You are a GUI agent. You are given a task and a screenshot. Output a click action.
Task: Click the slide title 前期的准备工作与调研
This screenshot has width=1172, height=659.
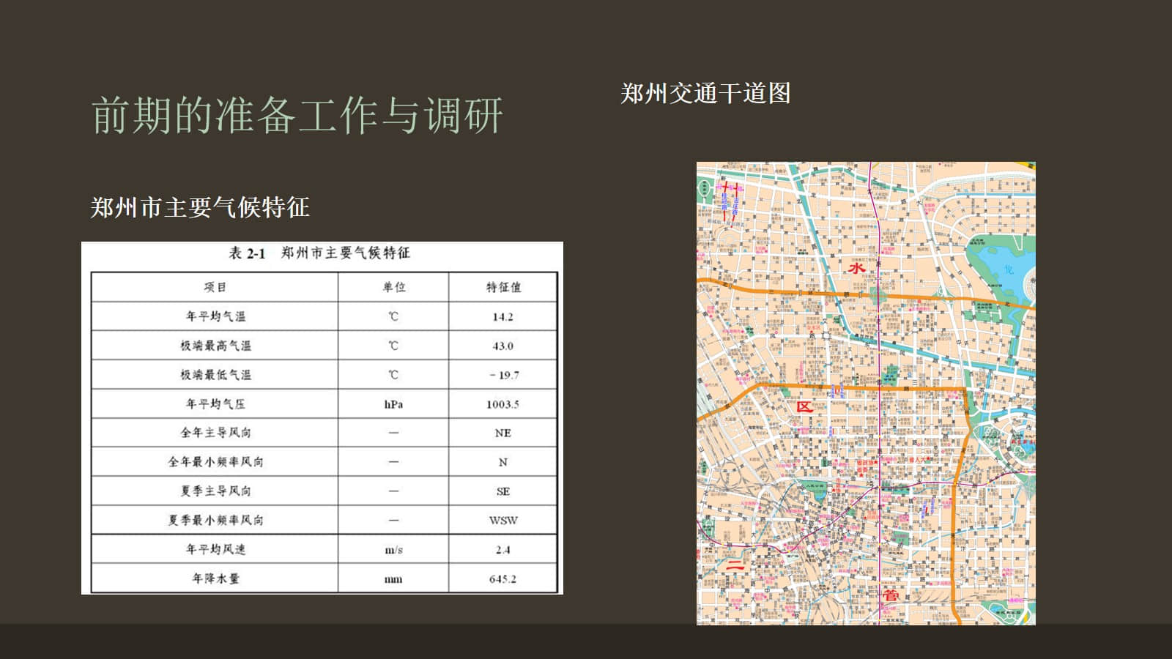pos(297,115)
